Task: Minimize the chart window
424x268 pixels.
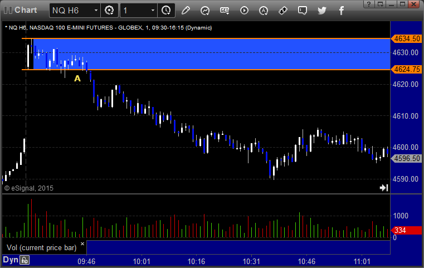Action: 391,4
